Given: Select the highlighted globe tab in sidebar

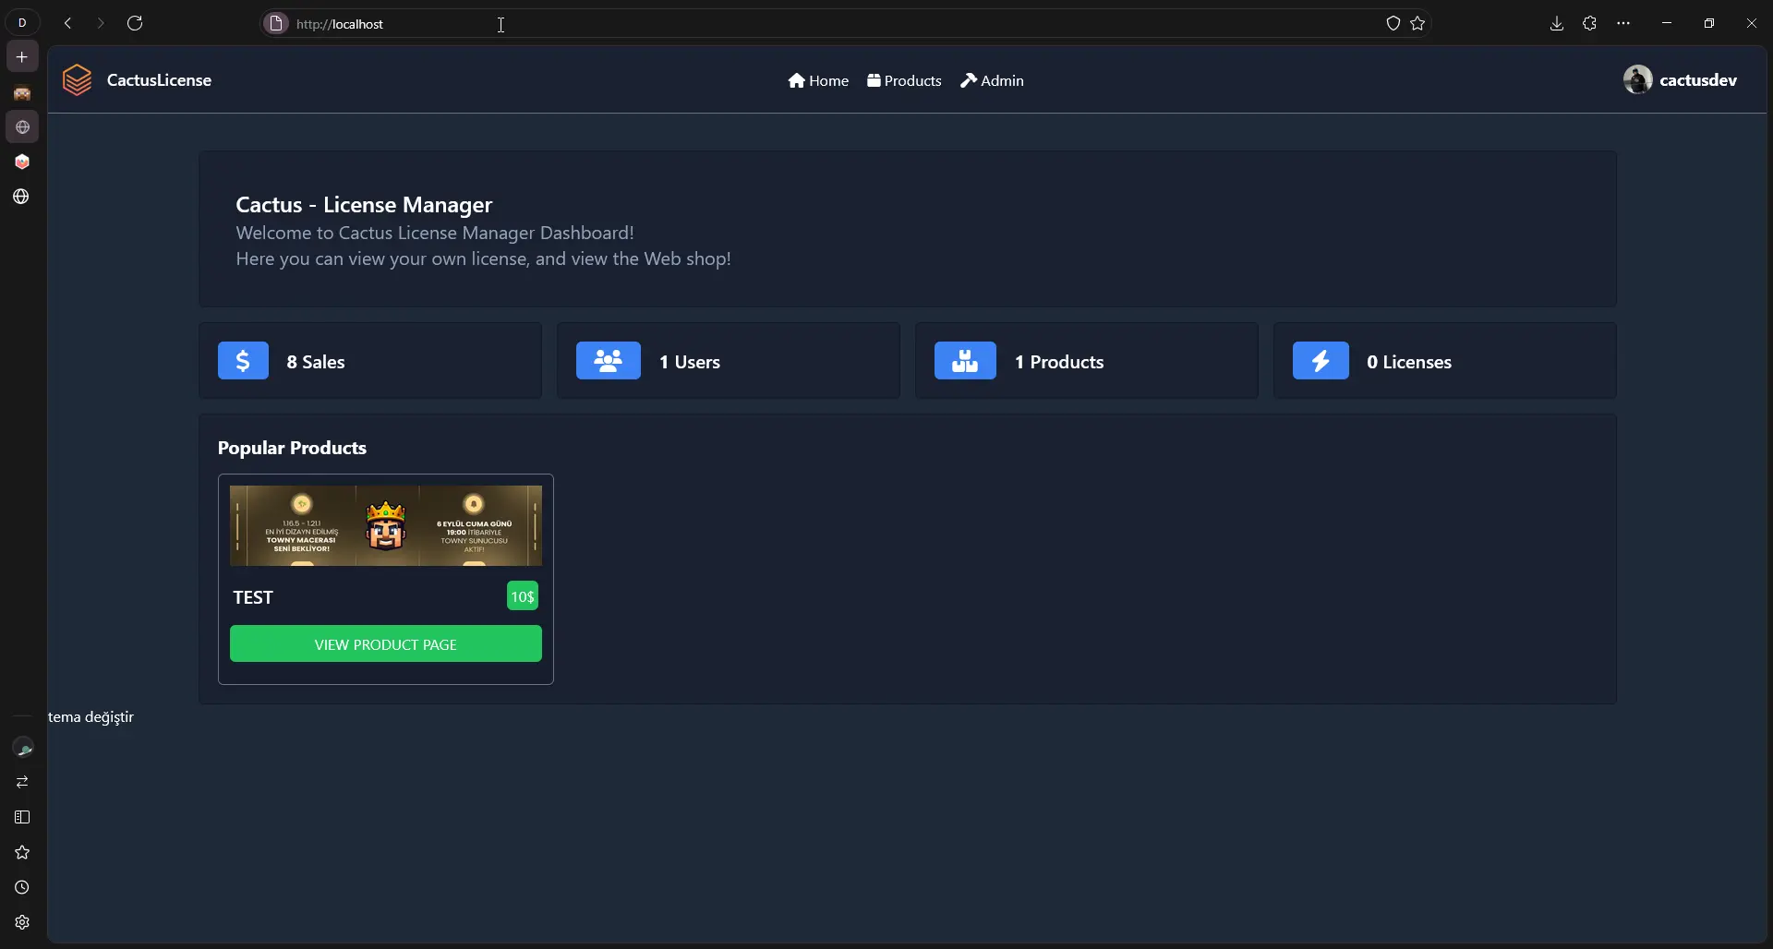Looking at the screenshot, I should click(x=22, y=127).
